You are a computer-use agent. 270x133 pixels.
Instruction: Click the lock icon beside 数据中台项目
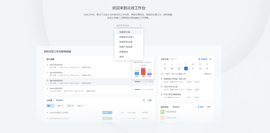pos(178,118)
